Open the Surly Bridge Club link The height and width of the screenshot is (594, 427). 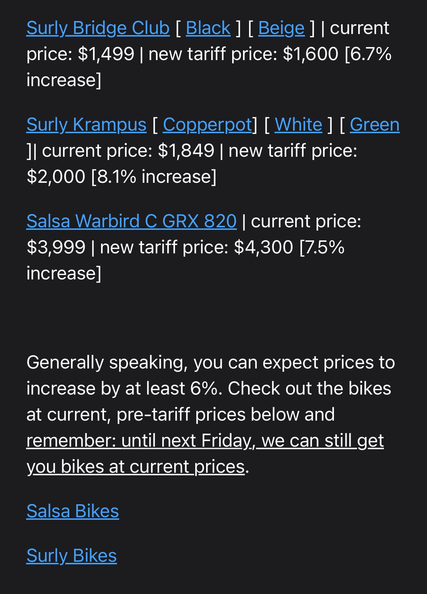coord(98,28)
